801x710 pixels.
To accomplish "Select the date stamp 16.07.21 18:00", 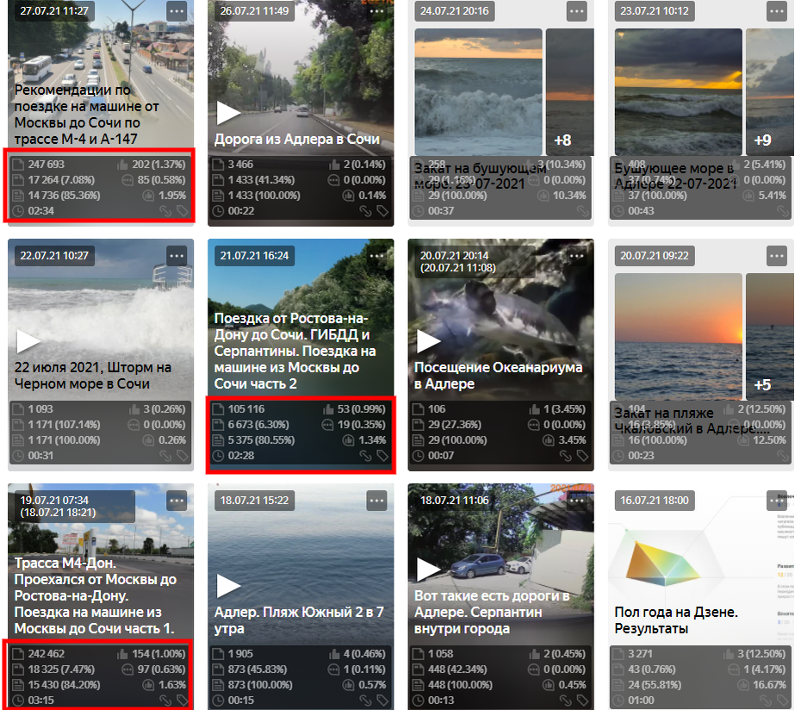I will [655, 501].
